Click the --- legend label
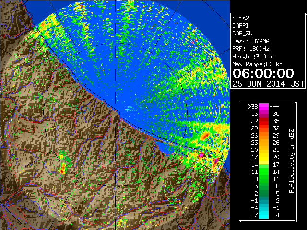This screenshot has height=230, width=307. [x=274, y=107]
